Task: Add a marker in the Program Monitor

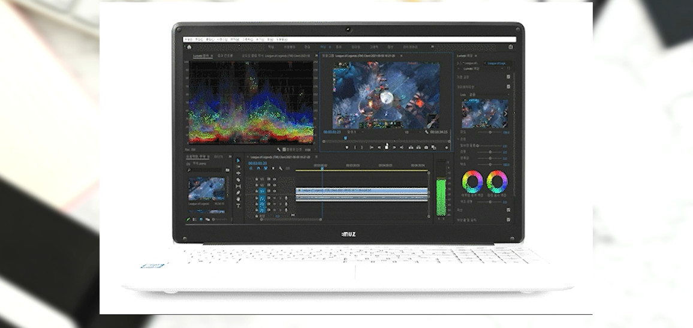Action: [x=347, y=147]
